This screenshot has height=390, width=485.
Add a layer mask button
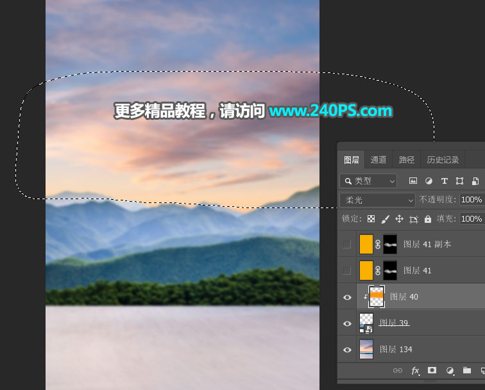(432, 370)
